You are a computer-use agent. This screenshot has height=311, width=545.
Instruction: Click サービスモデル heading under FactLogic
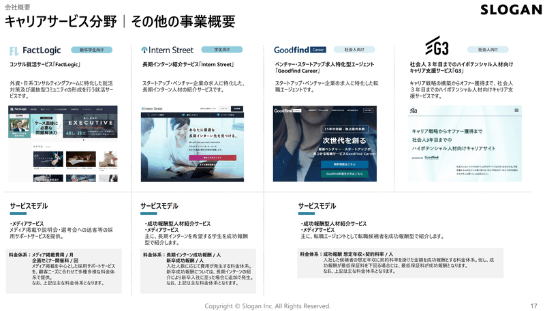coord(29,206)
